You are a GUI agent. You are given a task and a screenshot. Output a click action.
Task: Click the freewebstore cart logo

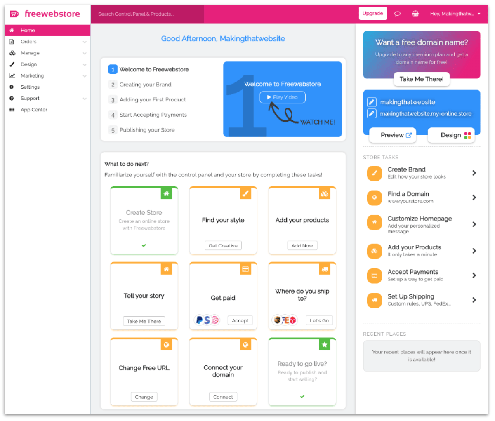(14, 14)
